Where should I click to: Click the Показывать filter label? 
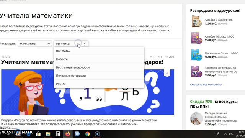pos(8,44)
